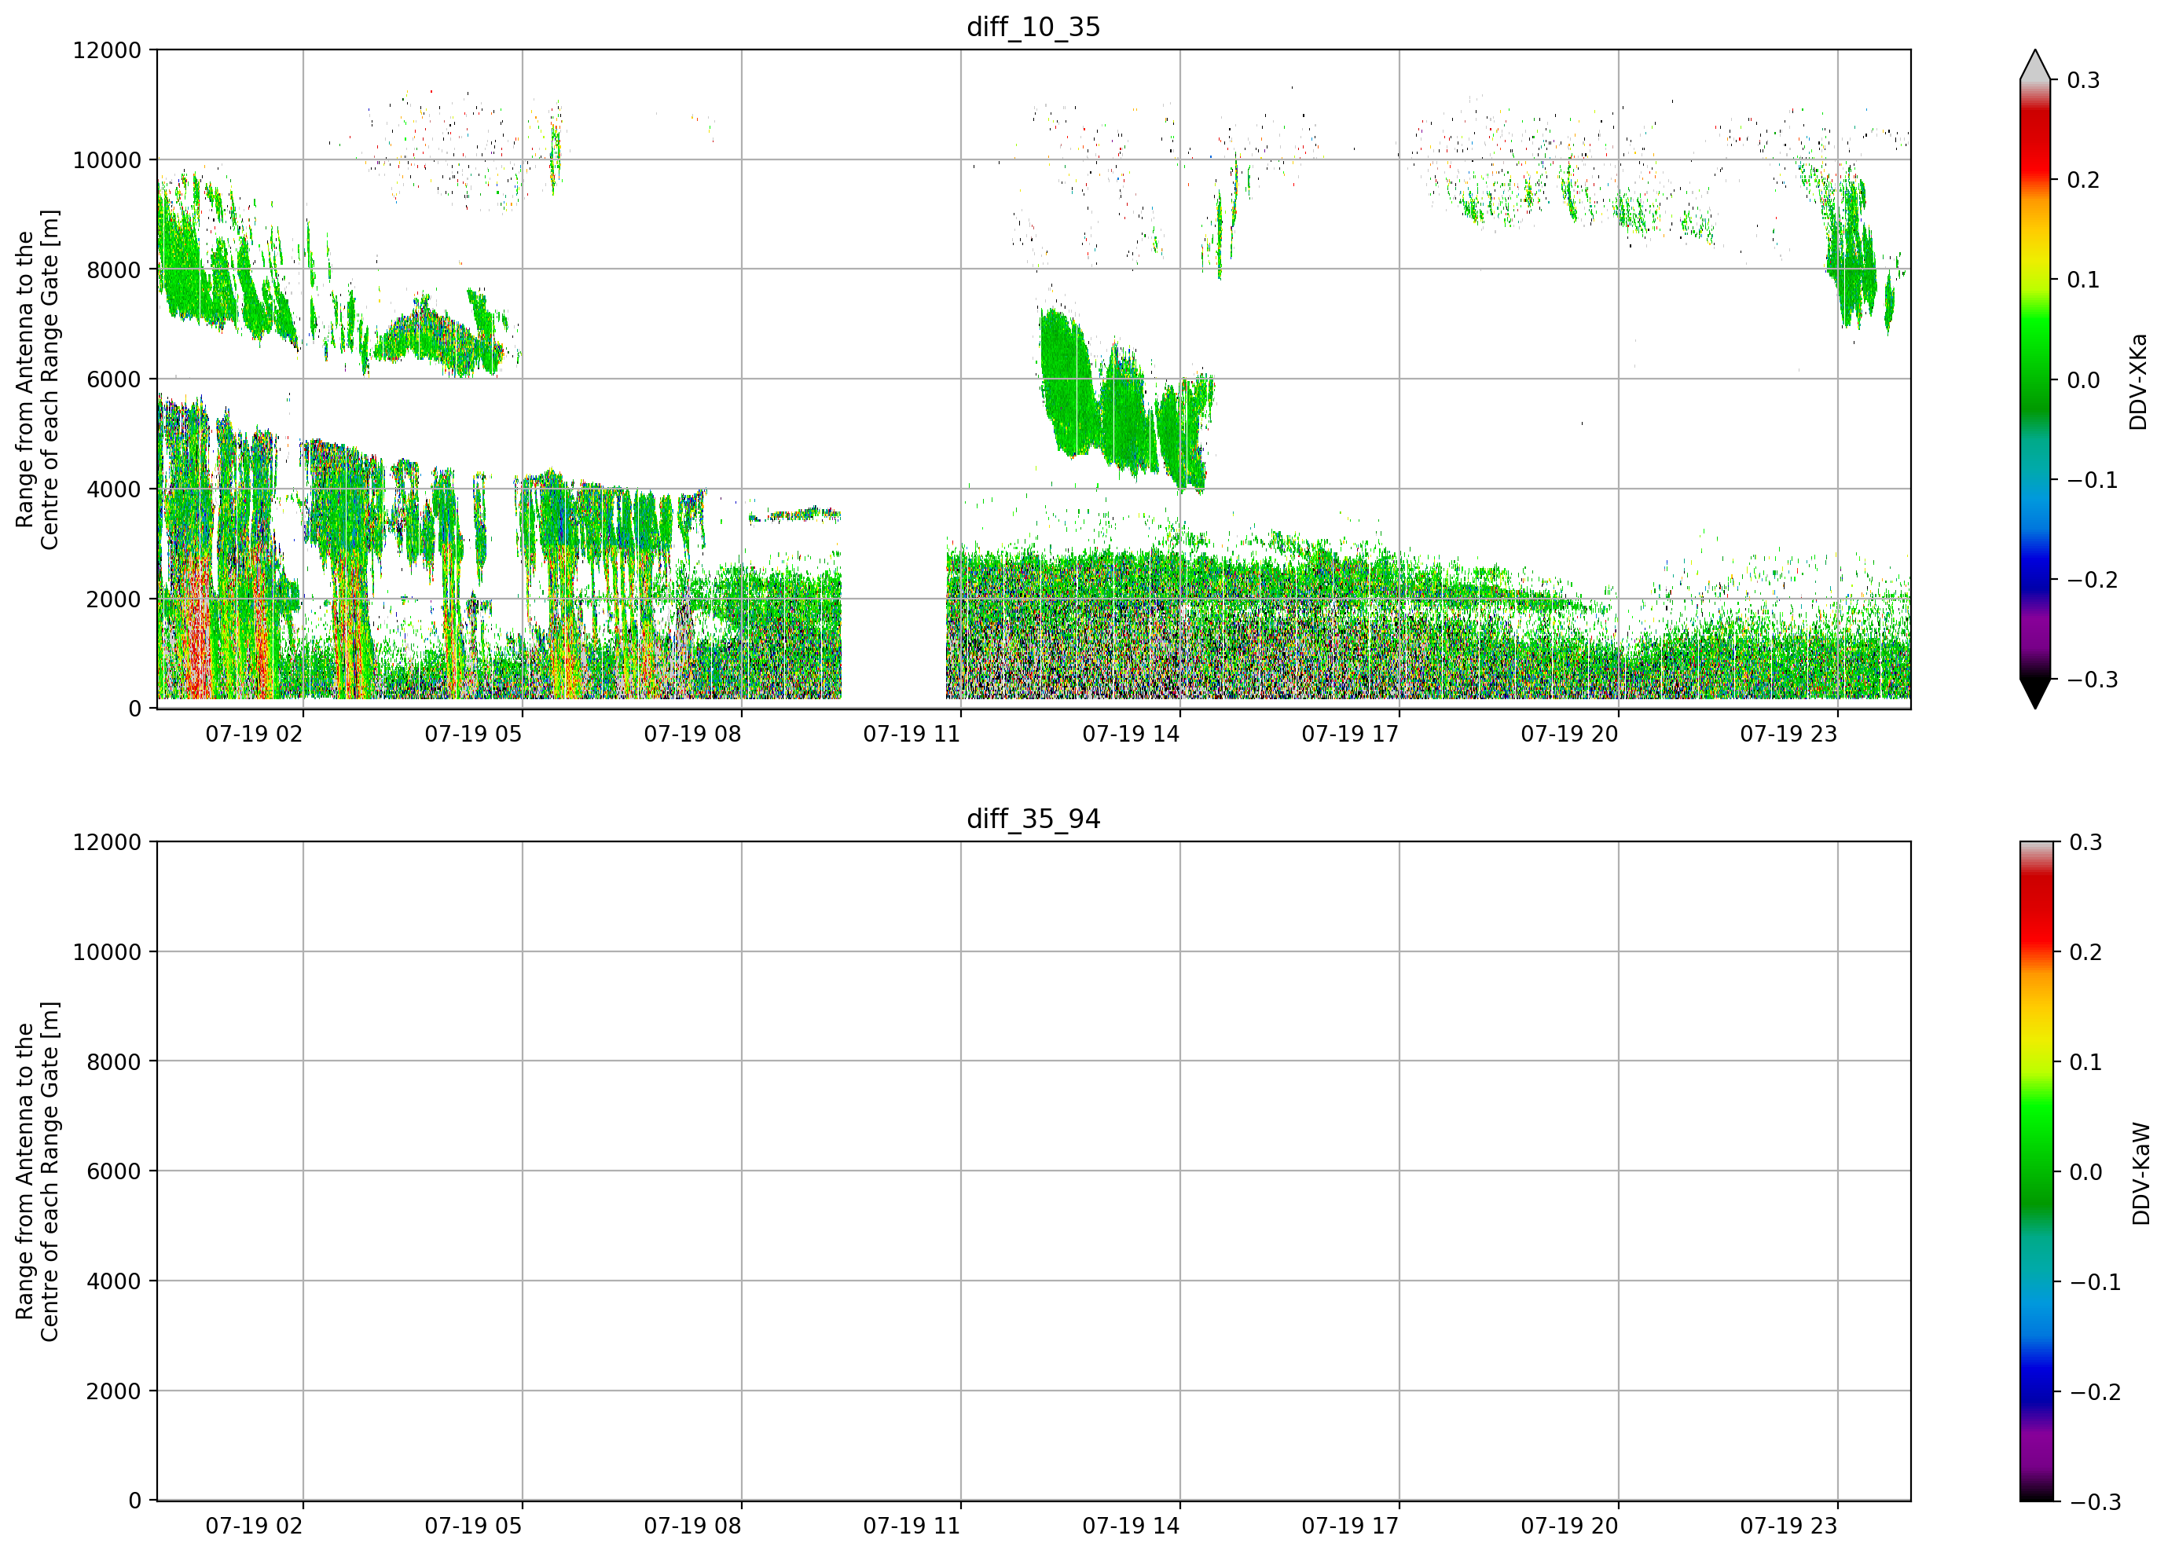The width and height of the screenshot is (2168, 1554).
Task: Click the "0.3" tick on DDV-KaW colorbar
Action: click(x=2085, y=842)
